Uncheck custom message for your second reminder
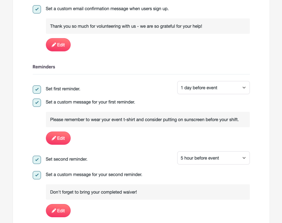282x223 pixels. pyautogui.click(x=37, y=175)
